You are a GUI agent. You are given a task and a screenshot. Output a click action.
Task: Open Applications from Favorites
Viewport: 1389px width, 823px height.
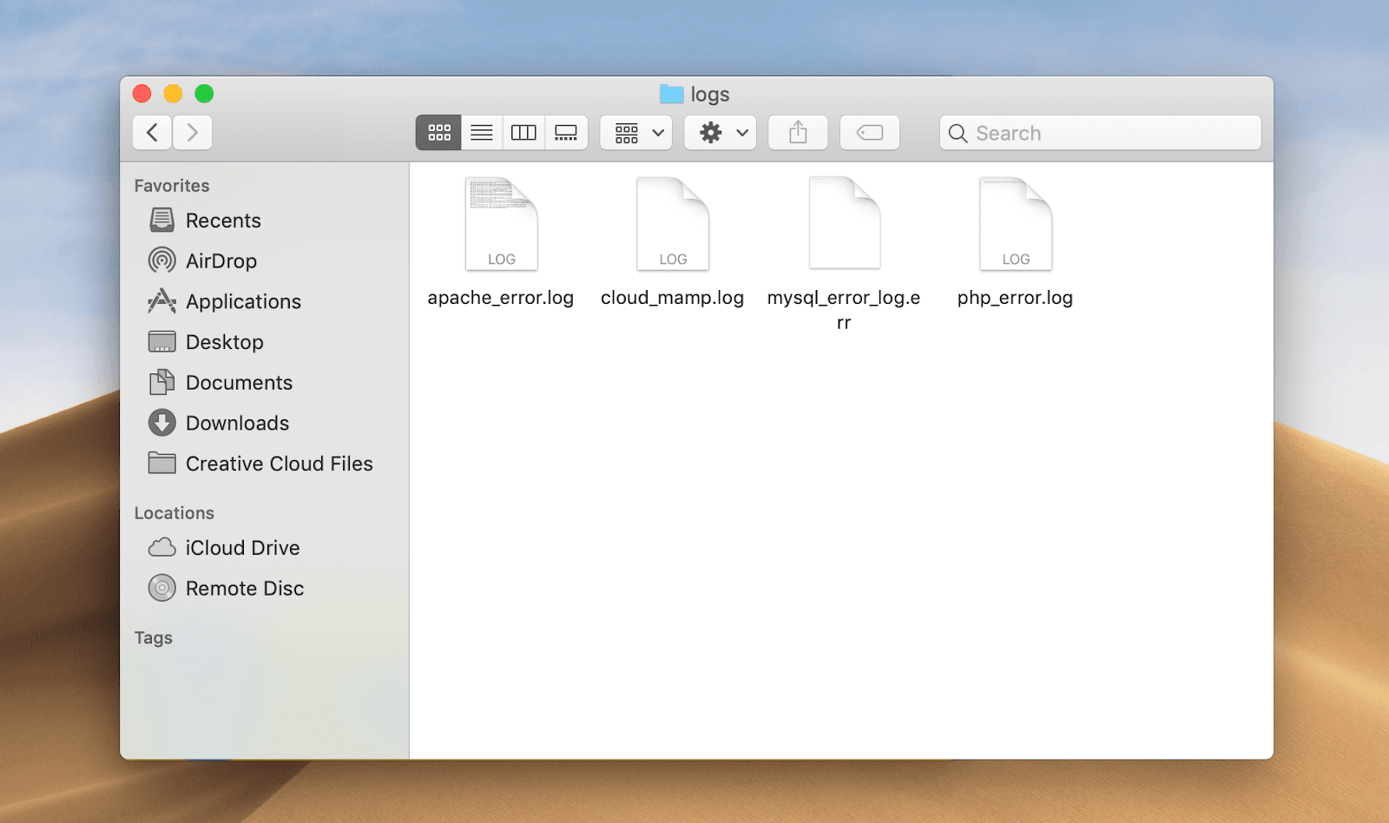(244, 301)
